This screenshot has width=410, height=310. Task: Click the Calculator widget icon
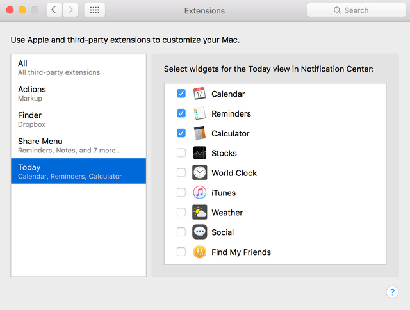point(199,133)
